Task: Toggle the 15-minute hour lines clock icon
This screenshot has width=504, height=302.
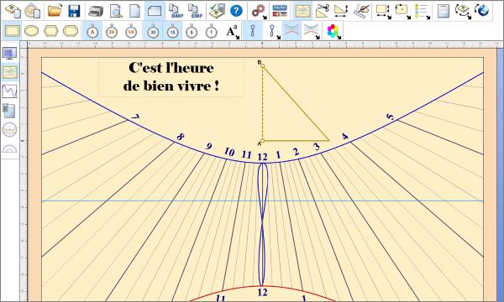Action: point(172,31)
